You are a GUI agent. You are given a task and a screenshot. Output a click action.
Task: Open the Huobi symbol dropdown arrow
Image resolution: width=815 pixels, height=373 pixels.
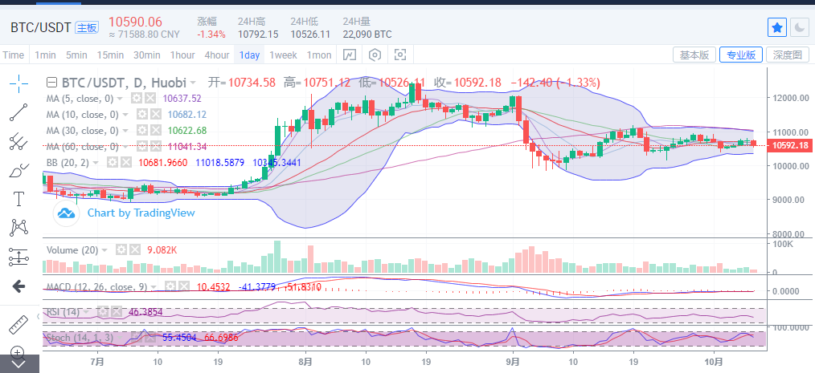point(193,83)
